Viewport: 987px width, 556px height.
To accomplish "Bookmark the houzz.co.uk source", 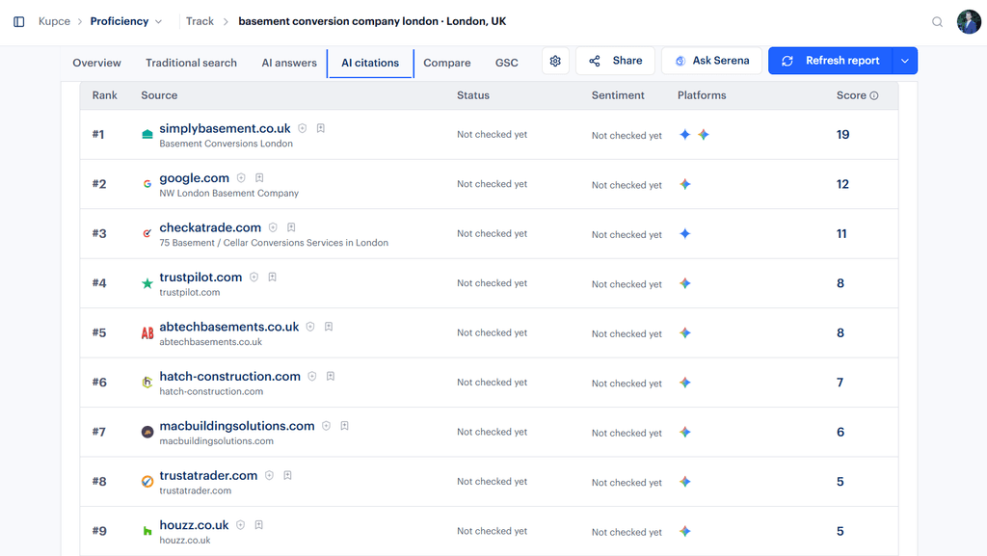I will click(x=258, y=525).
